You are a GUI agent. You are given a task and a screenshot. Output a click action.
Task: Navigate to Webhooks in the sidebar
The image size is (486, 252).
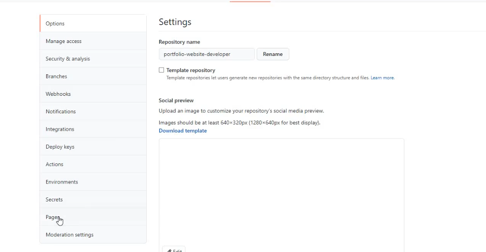pyautogui.click(x=58, y=94)
